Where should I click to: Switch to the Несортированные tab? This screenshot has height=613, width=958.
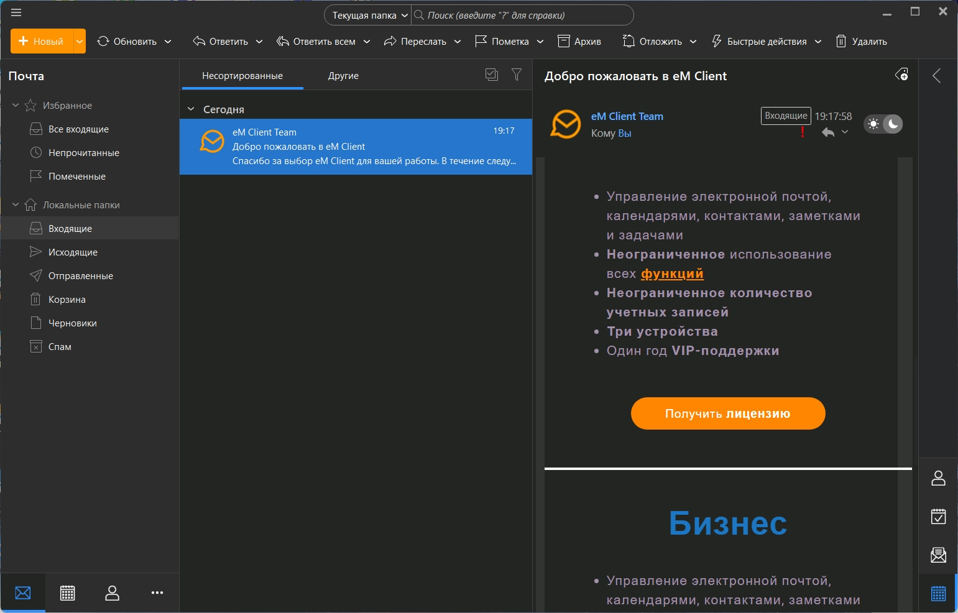pyautogui.click(x=242, y=76)
